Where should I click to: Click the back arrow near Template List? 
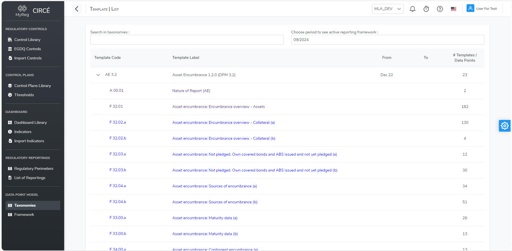coord(77,9)
